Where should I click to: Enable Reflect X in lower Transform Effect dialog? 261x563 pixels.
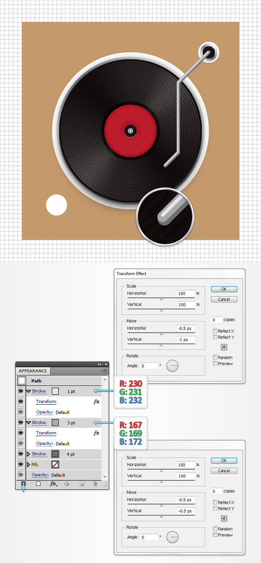[215, 502]
